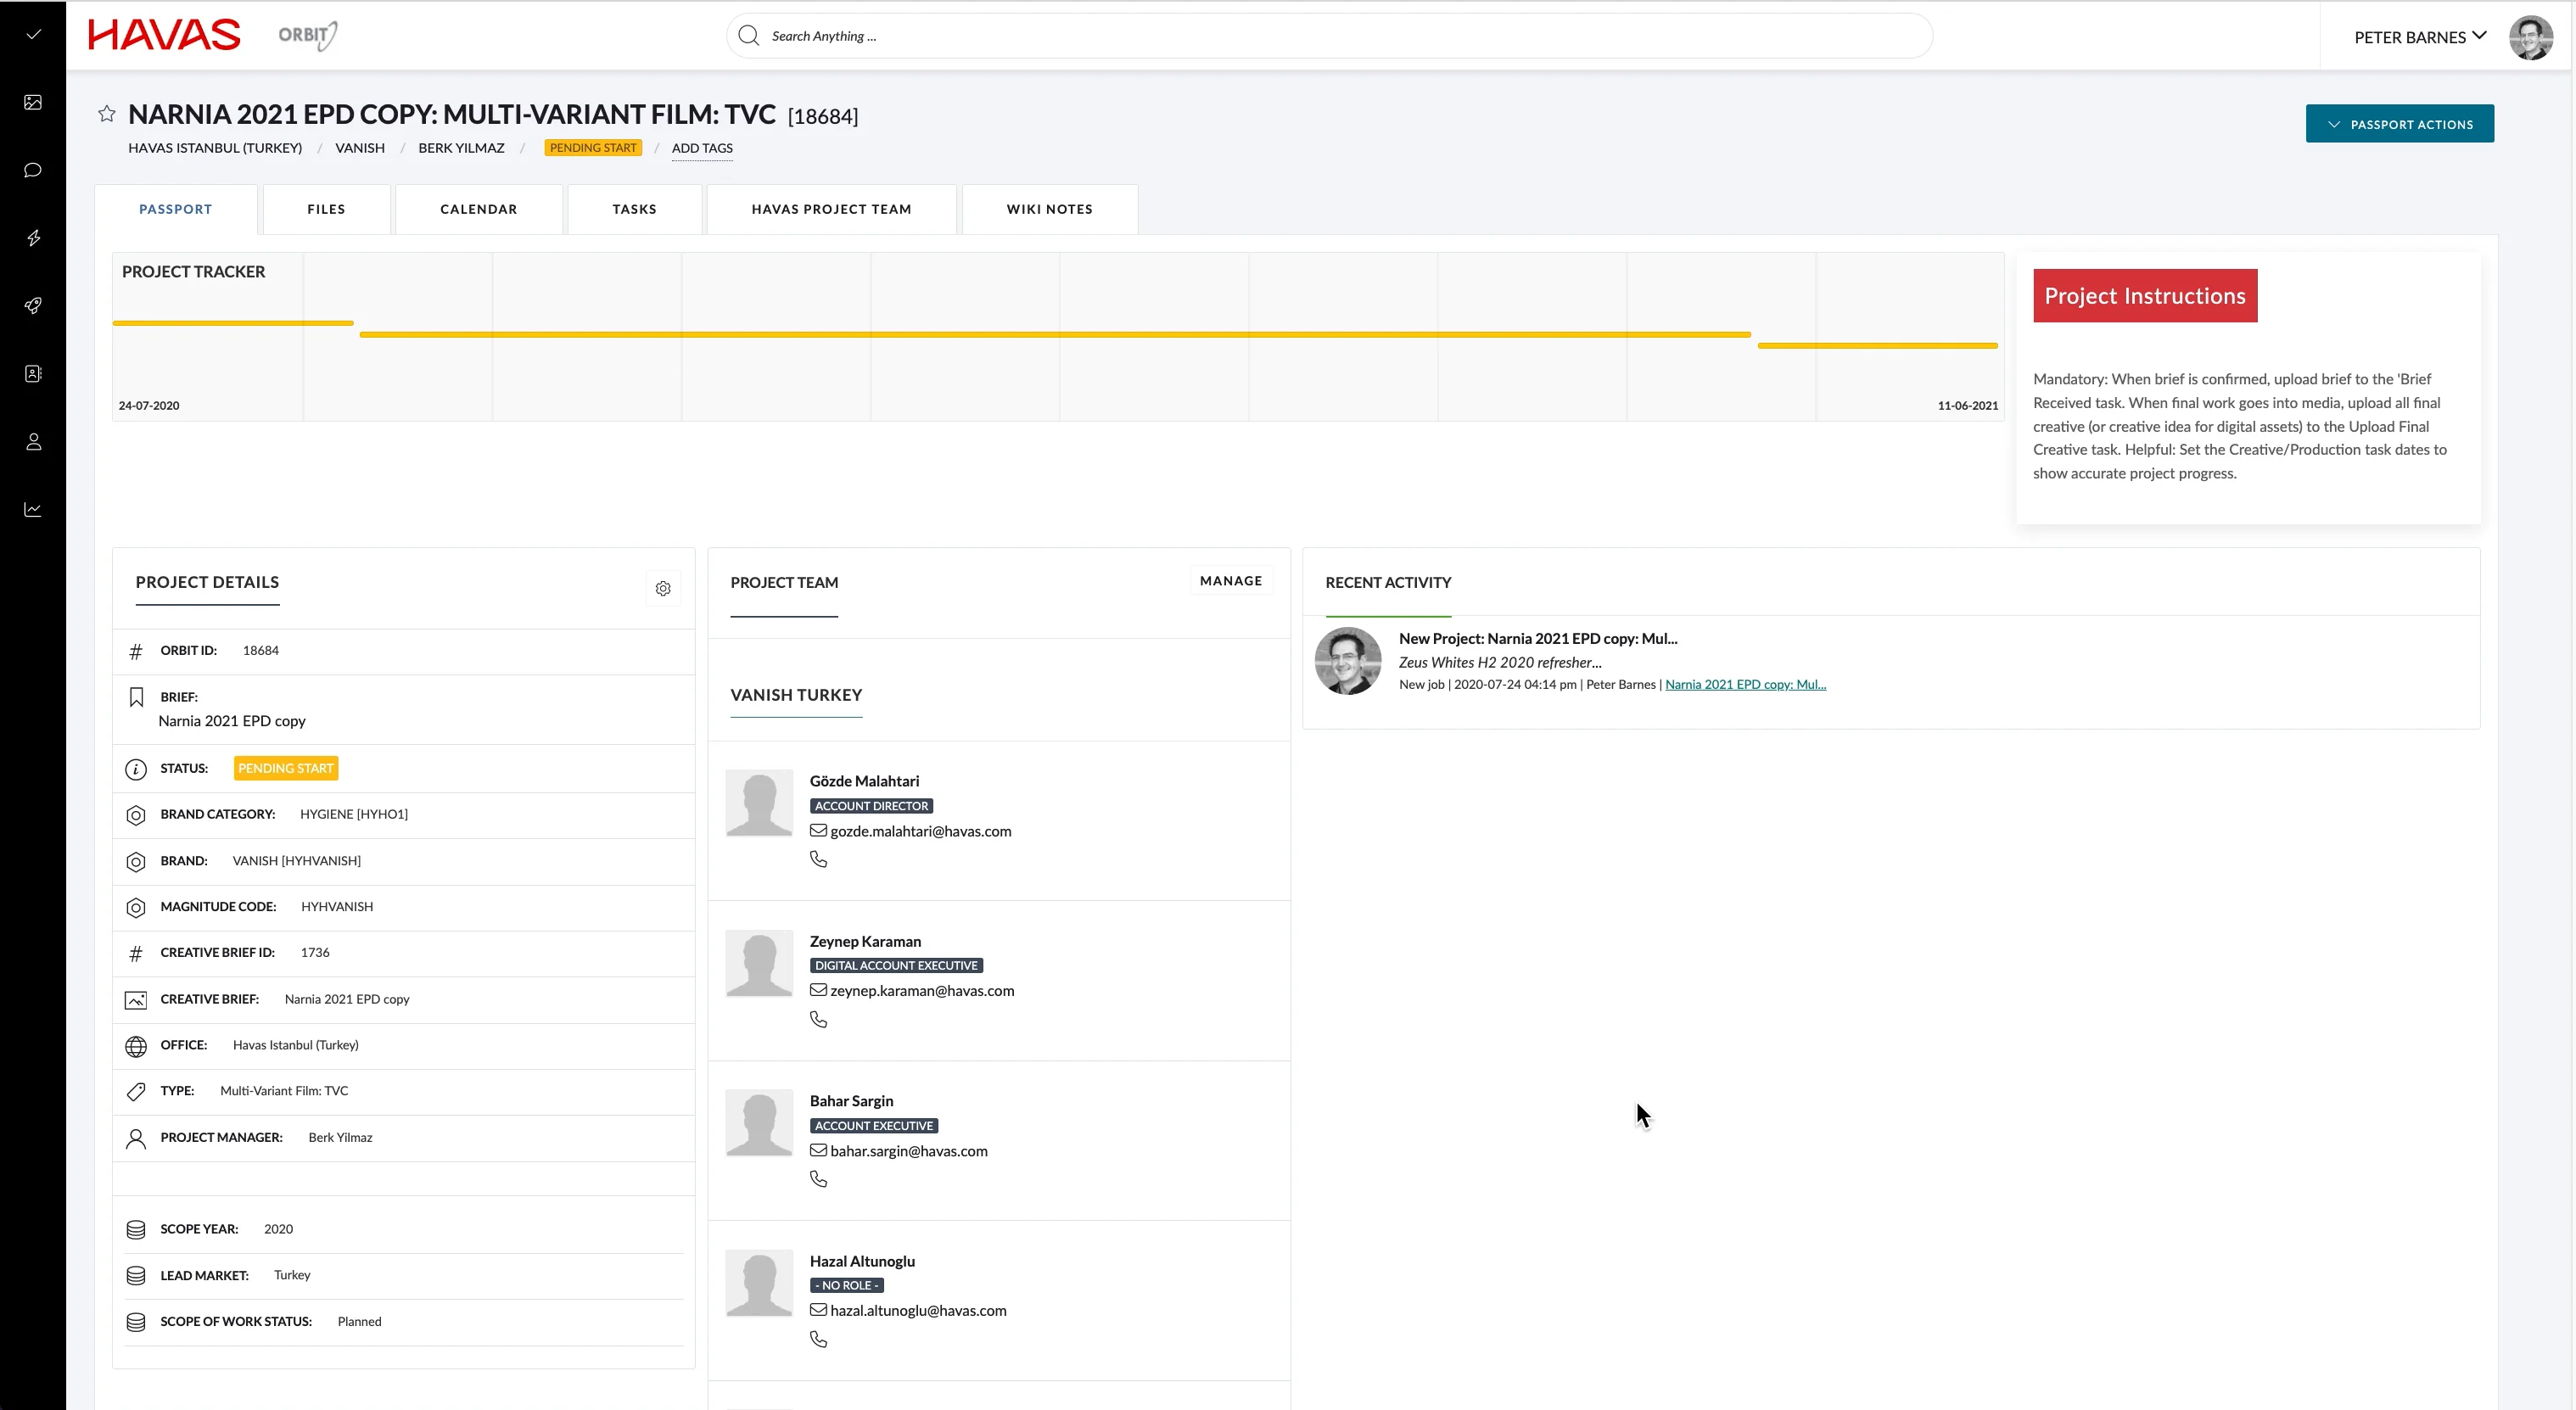
Task: Click Peter Barnes avatar in header
Action: click(2530, 37)
